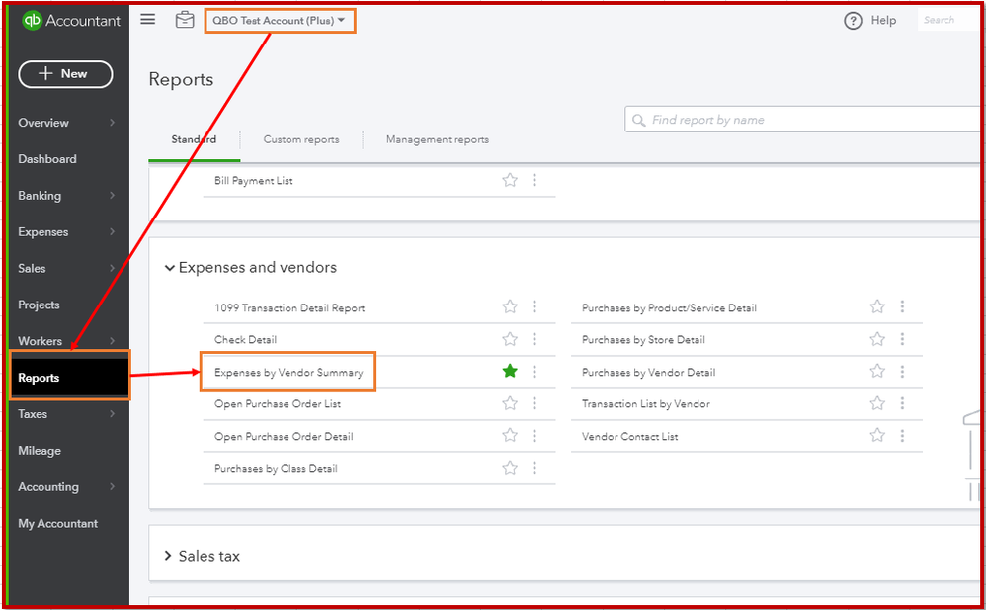Screen dimensions: 986x610
Task: Open more options for Bill Payment List
Action: coord(534,181)
